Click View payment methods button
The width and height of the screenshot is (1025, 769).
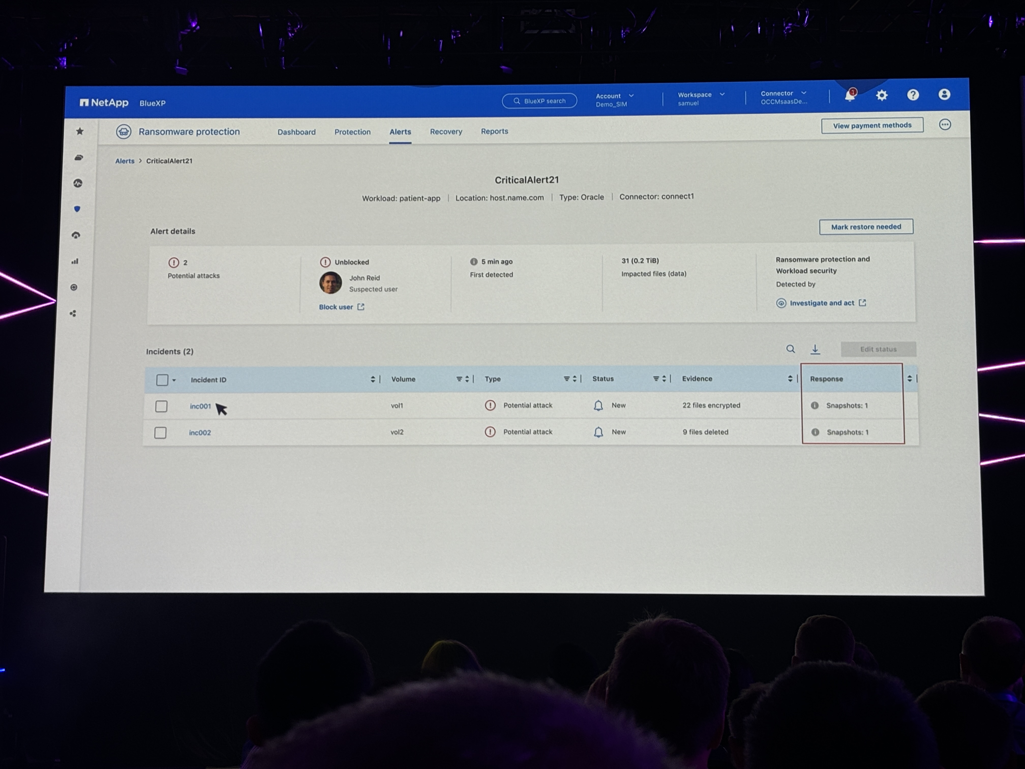click(872, 126)
